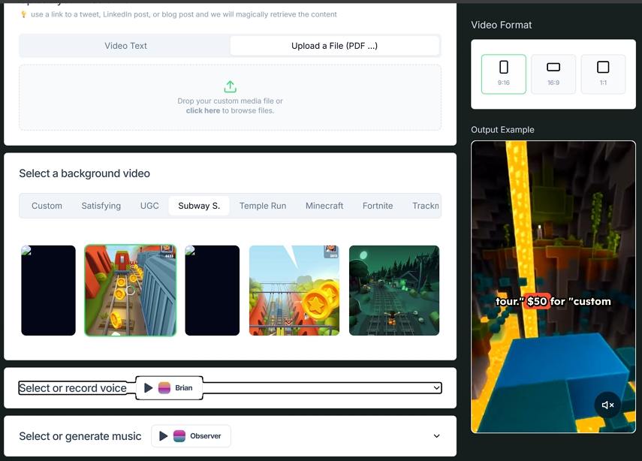Screen dimensions: 642x461
Task: Open the Fortnite background category
Action: click(377, 205)
